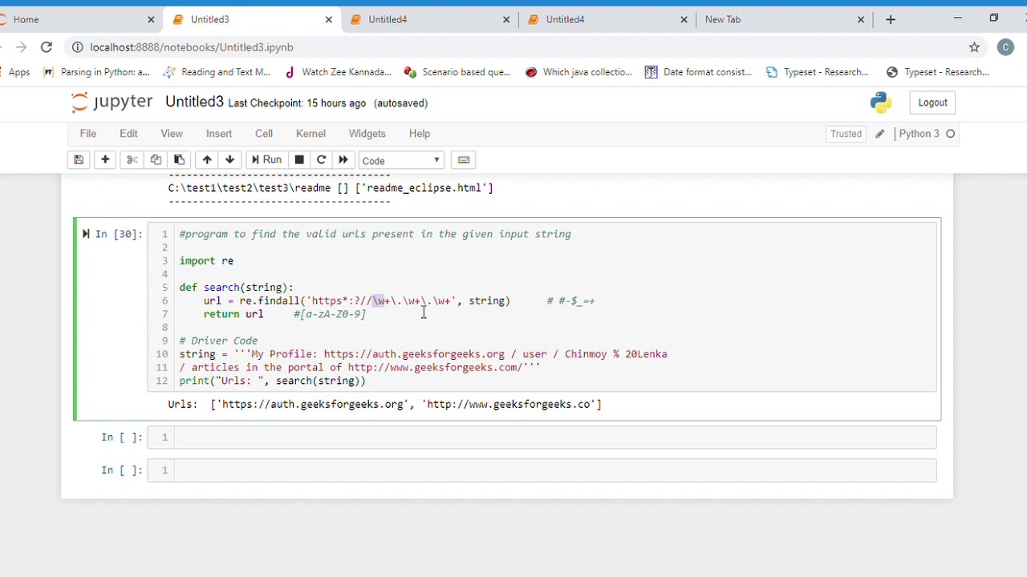Screen dimensions: 1027x577
Task: Open the Insert menu
Action: pos(219,134)
